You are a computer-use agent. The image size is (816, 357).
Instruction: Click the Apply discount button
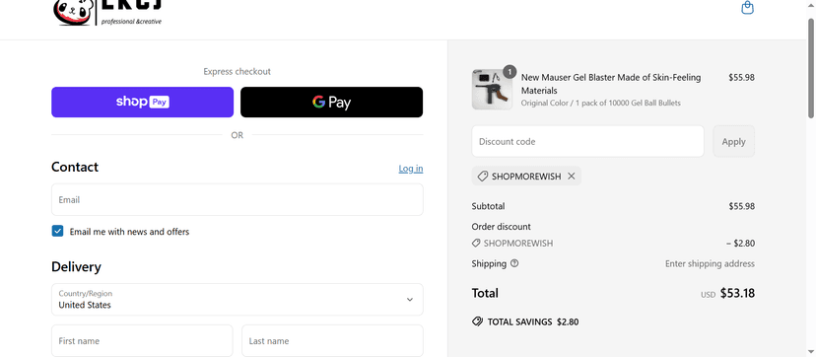tap(733, 142)
